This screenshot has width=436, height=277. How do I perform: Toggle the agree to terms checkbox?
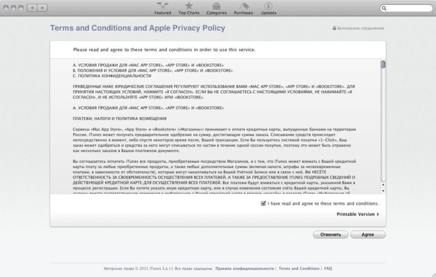pyautogui.click(x=263, y=203)
